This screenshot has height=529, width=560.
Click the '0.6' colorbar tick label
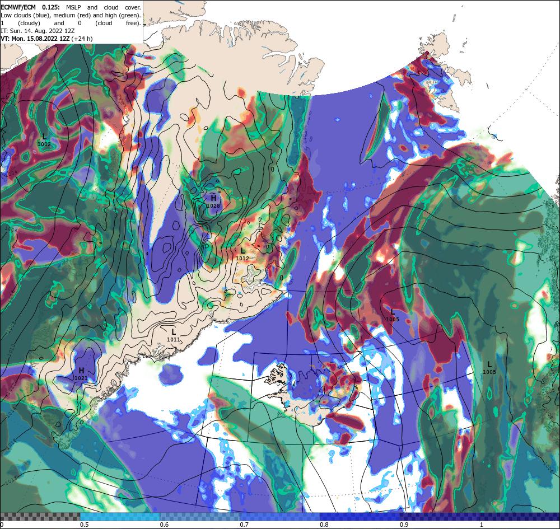(164, 525)
